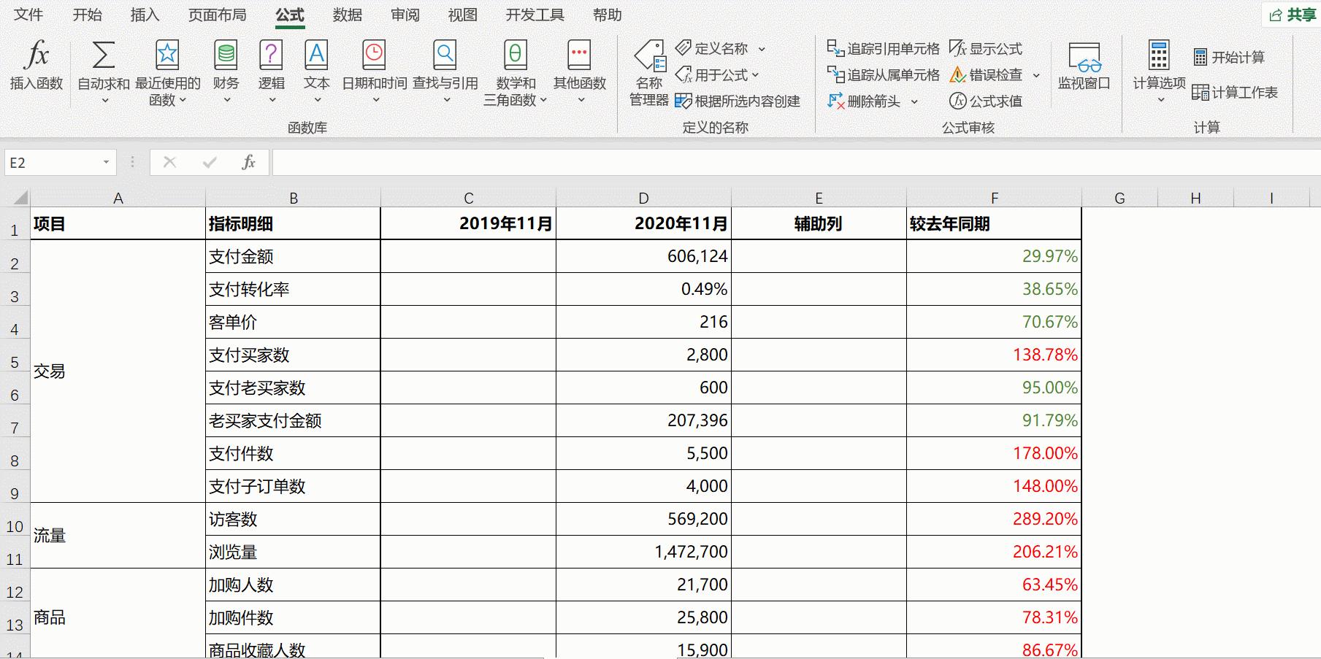Switch to the 数据 ribbon tab
1321x659 pixels.
coord(345,15)
